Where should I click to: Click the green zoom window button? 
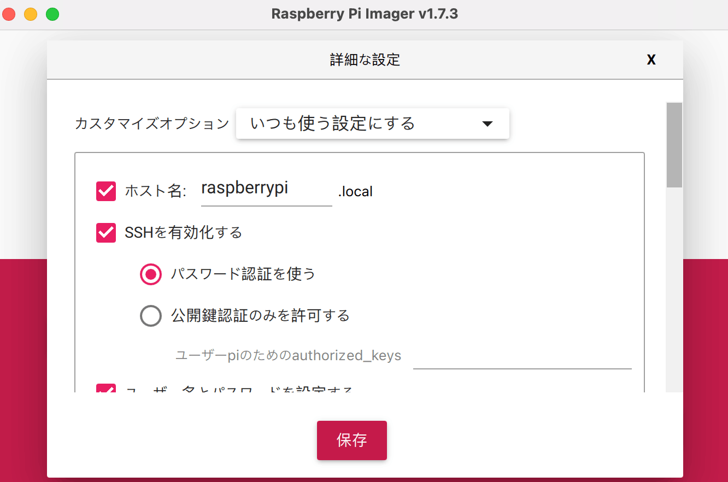click(x=52, y=14)
